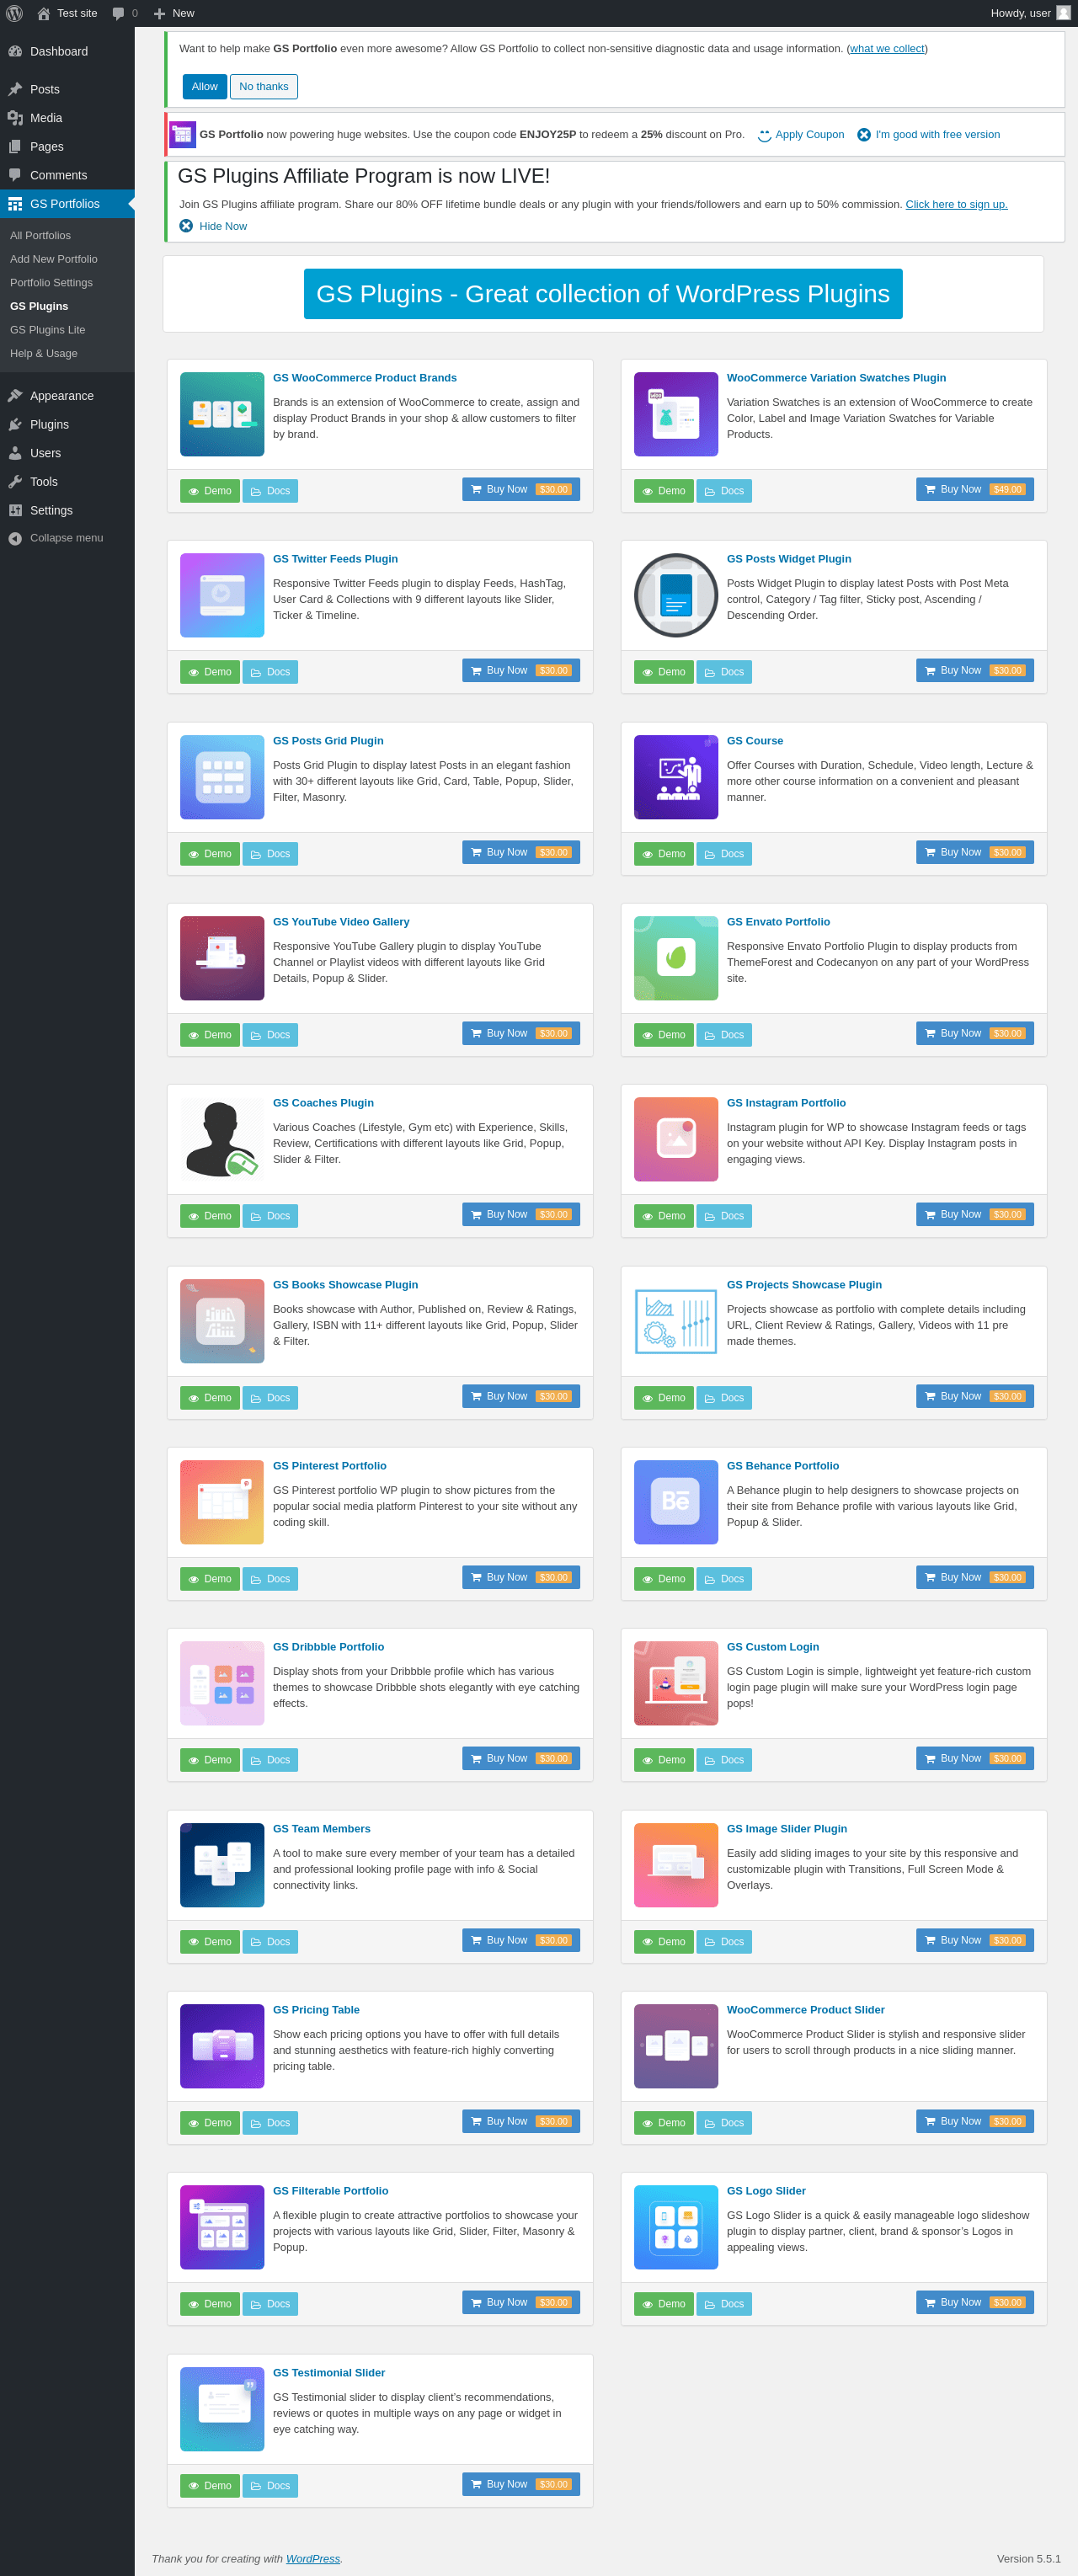1078x2576 pixels.
Task: Click the Posts pushpin icon
Action: pyautogui.click(x=15, y=89)
